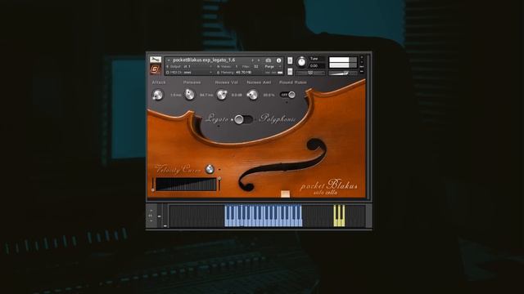Click the keyboard pitch bend wheel

click(x=160, y=216)
